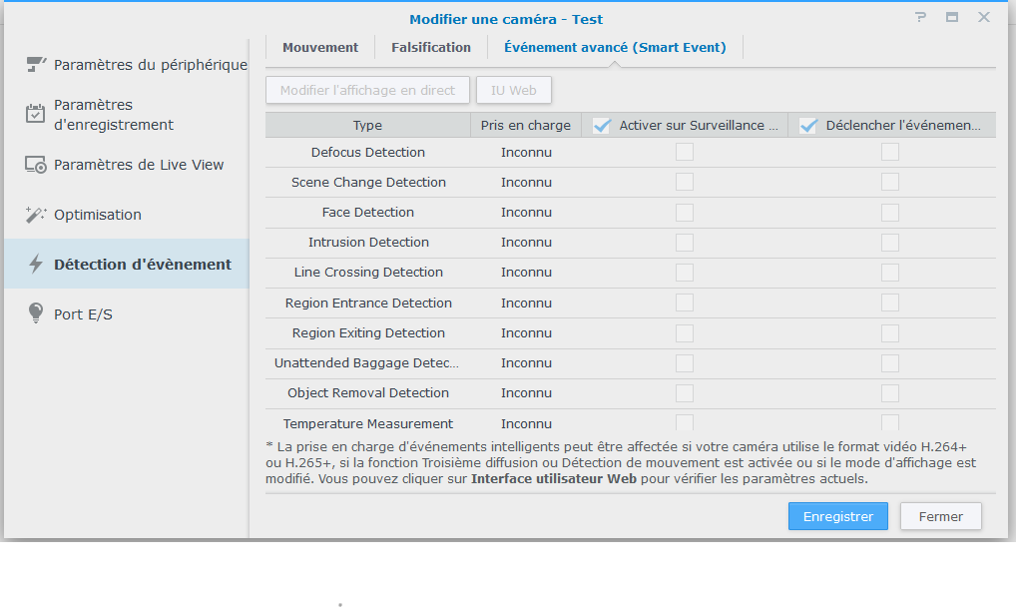Open the Falsification tab

click(431, 47)
